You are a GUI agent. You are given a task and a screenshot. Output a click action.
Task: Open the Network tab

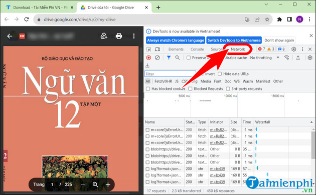pyautogui.click(x=238, y=49)
